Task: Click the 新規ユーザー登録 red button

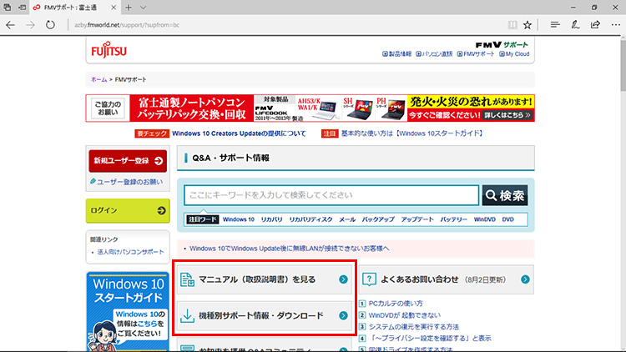Action: (129, 160)
